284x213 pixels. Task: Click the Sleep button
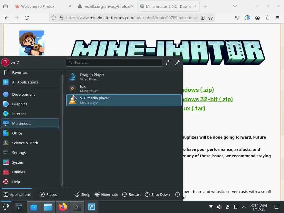83,194
